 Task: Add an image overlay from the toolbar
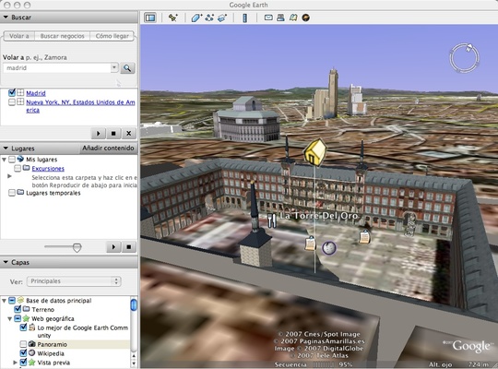(222, 18)
